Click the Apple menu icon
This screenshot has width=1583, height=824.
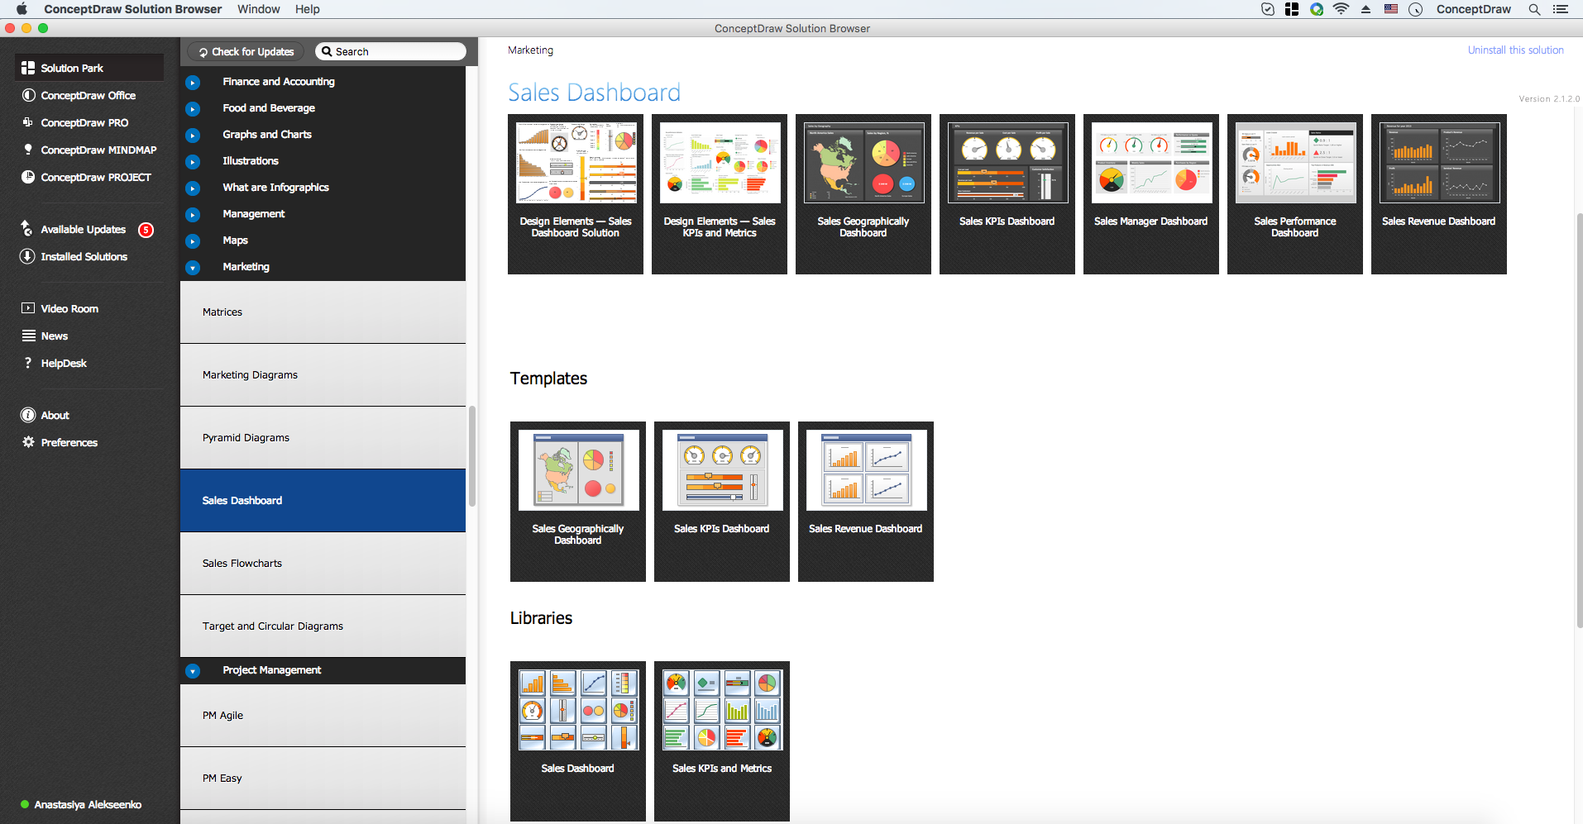coord(22,9)
